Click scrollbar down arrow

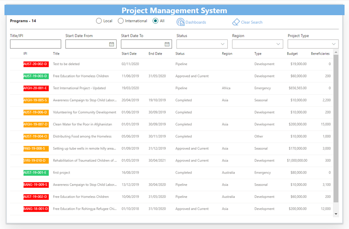pos(336,214)
